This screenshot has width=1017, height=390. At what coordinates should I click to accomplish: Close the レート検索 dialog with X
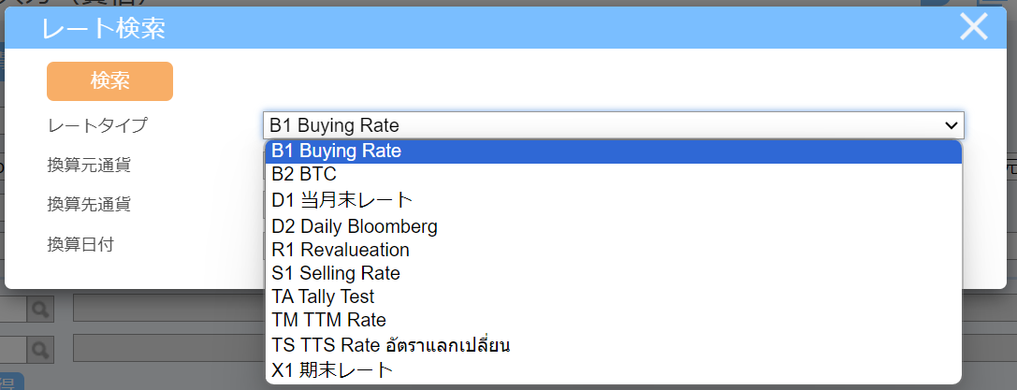click(x=974, y=27)
